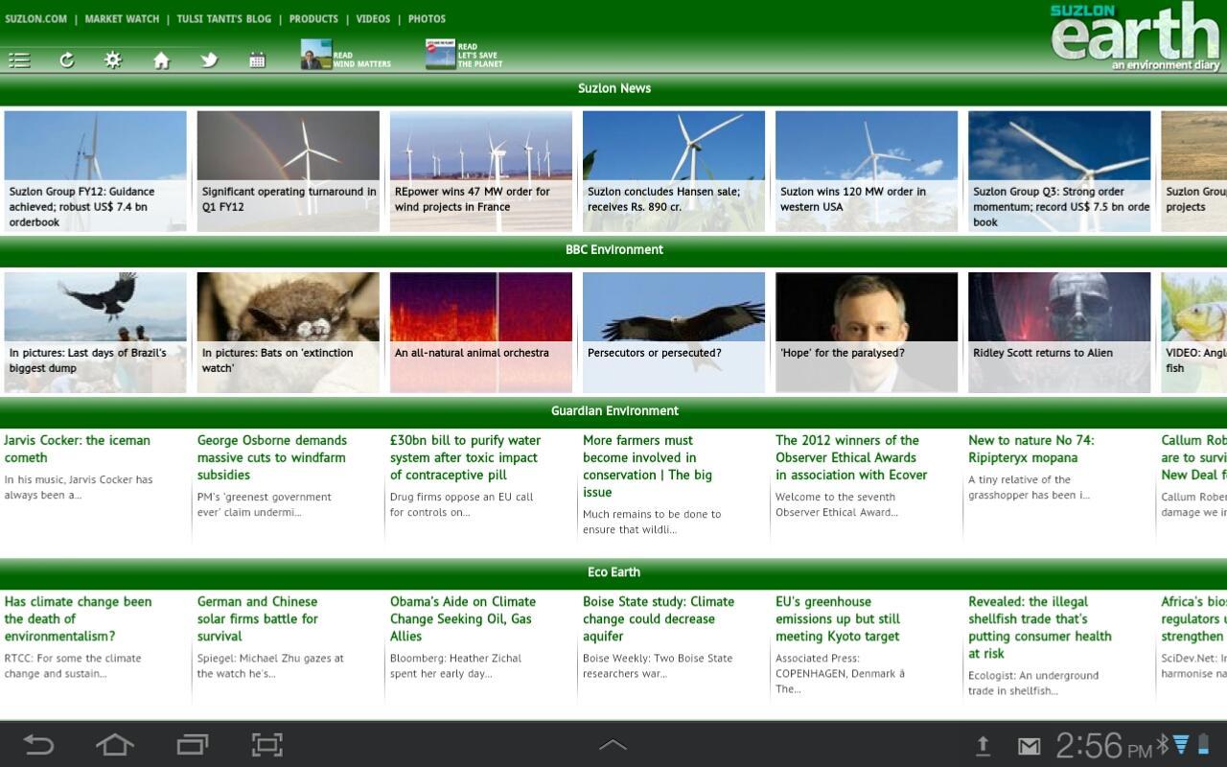This screenshot has height=767, width=1227.
Task: Open Suzlon wins 120 MW order
Action: coord(866,171)
